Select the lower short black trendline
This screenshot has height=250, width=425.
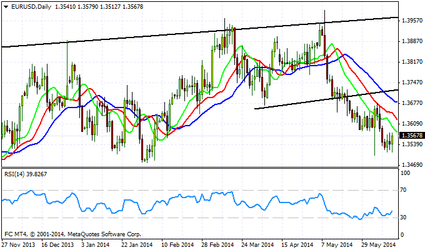coord(326,99)
